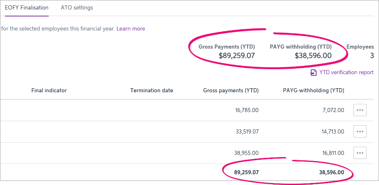Open the YTD verification report link text
Screen dimensions: 379x185
click(x=346, y=73)
